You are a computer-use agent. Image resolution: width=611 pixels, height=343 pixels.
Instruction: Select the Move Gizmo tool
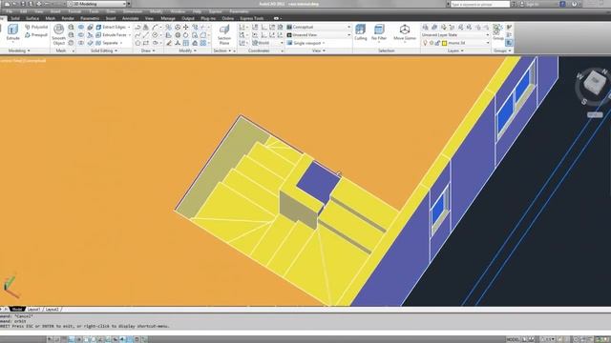point(405,31)
